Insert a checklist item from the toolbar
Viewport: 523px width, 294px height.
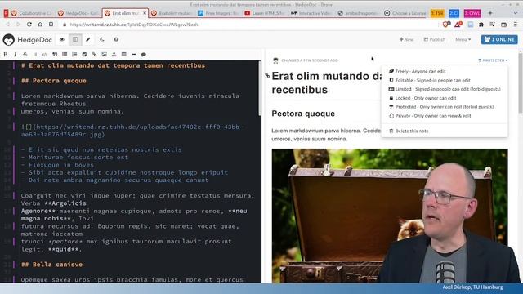click(x=84, y=55)
